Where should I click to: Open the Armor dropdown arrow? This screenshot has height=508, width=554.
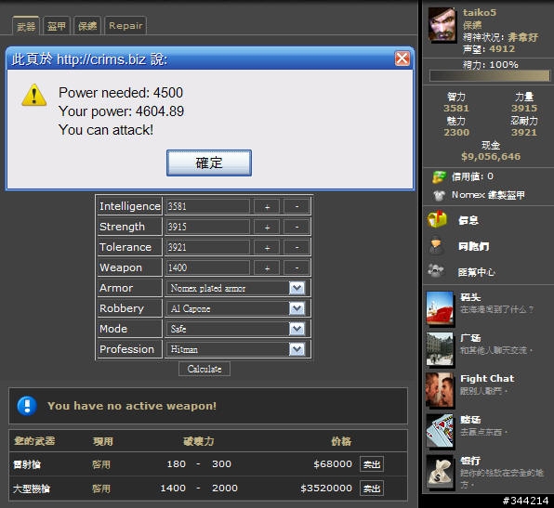(x=297, y=288)
